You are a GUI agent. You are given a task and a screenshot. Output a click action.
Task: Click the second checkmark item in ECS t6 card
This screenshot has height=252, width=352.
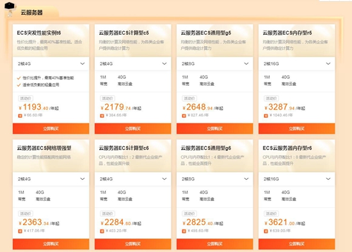[x=38, y=85]
